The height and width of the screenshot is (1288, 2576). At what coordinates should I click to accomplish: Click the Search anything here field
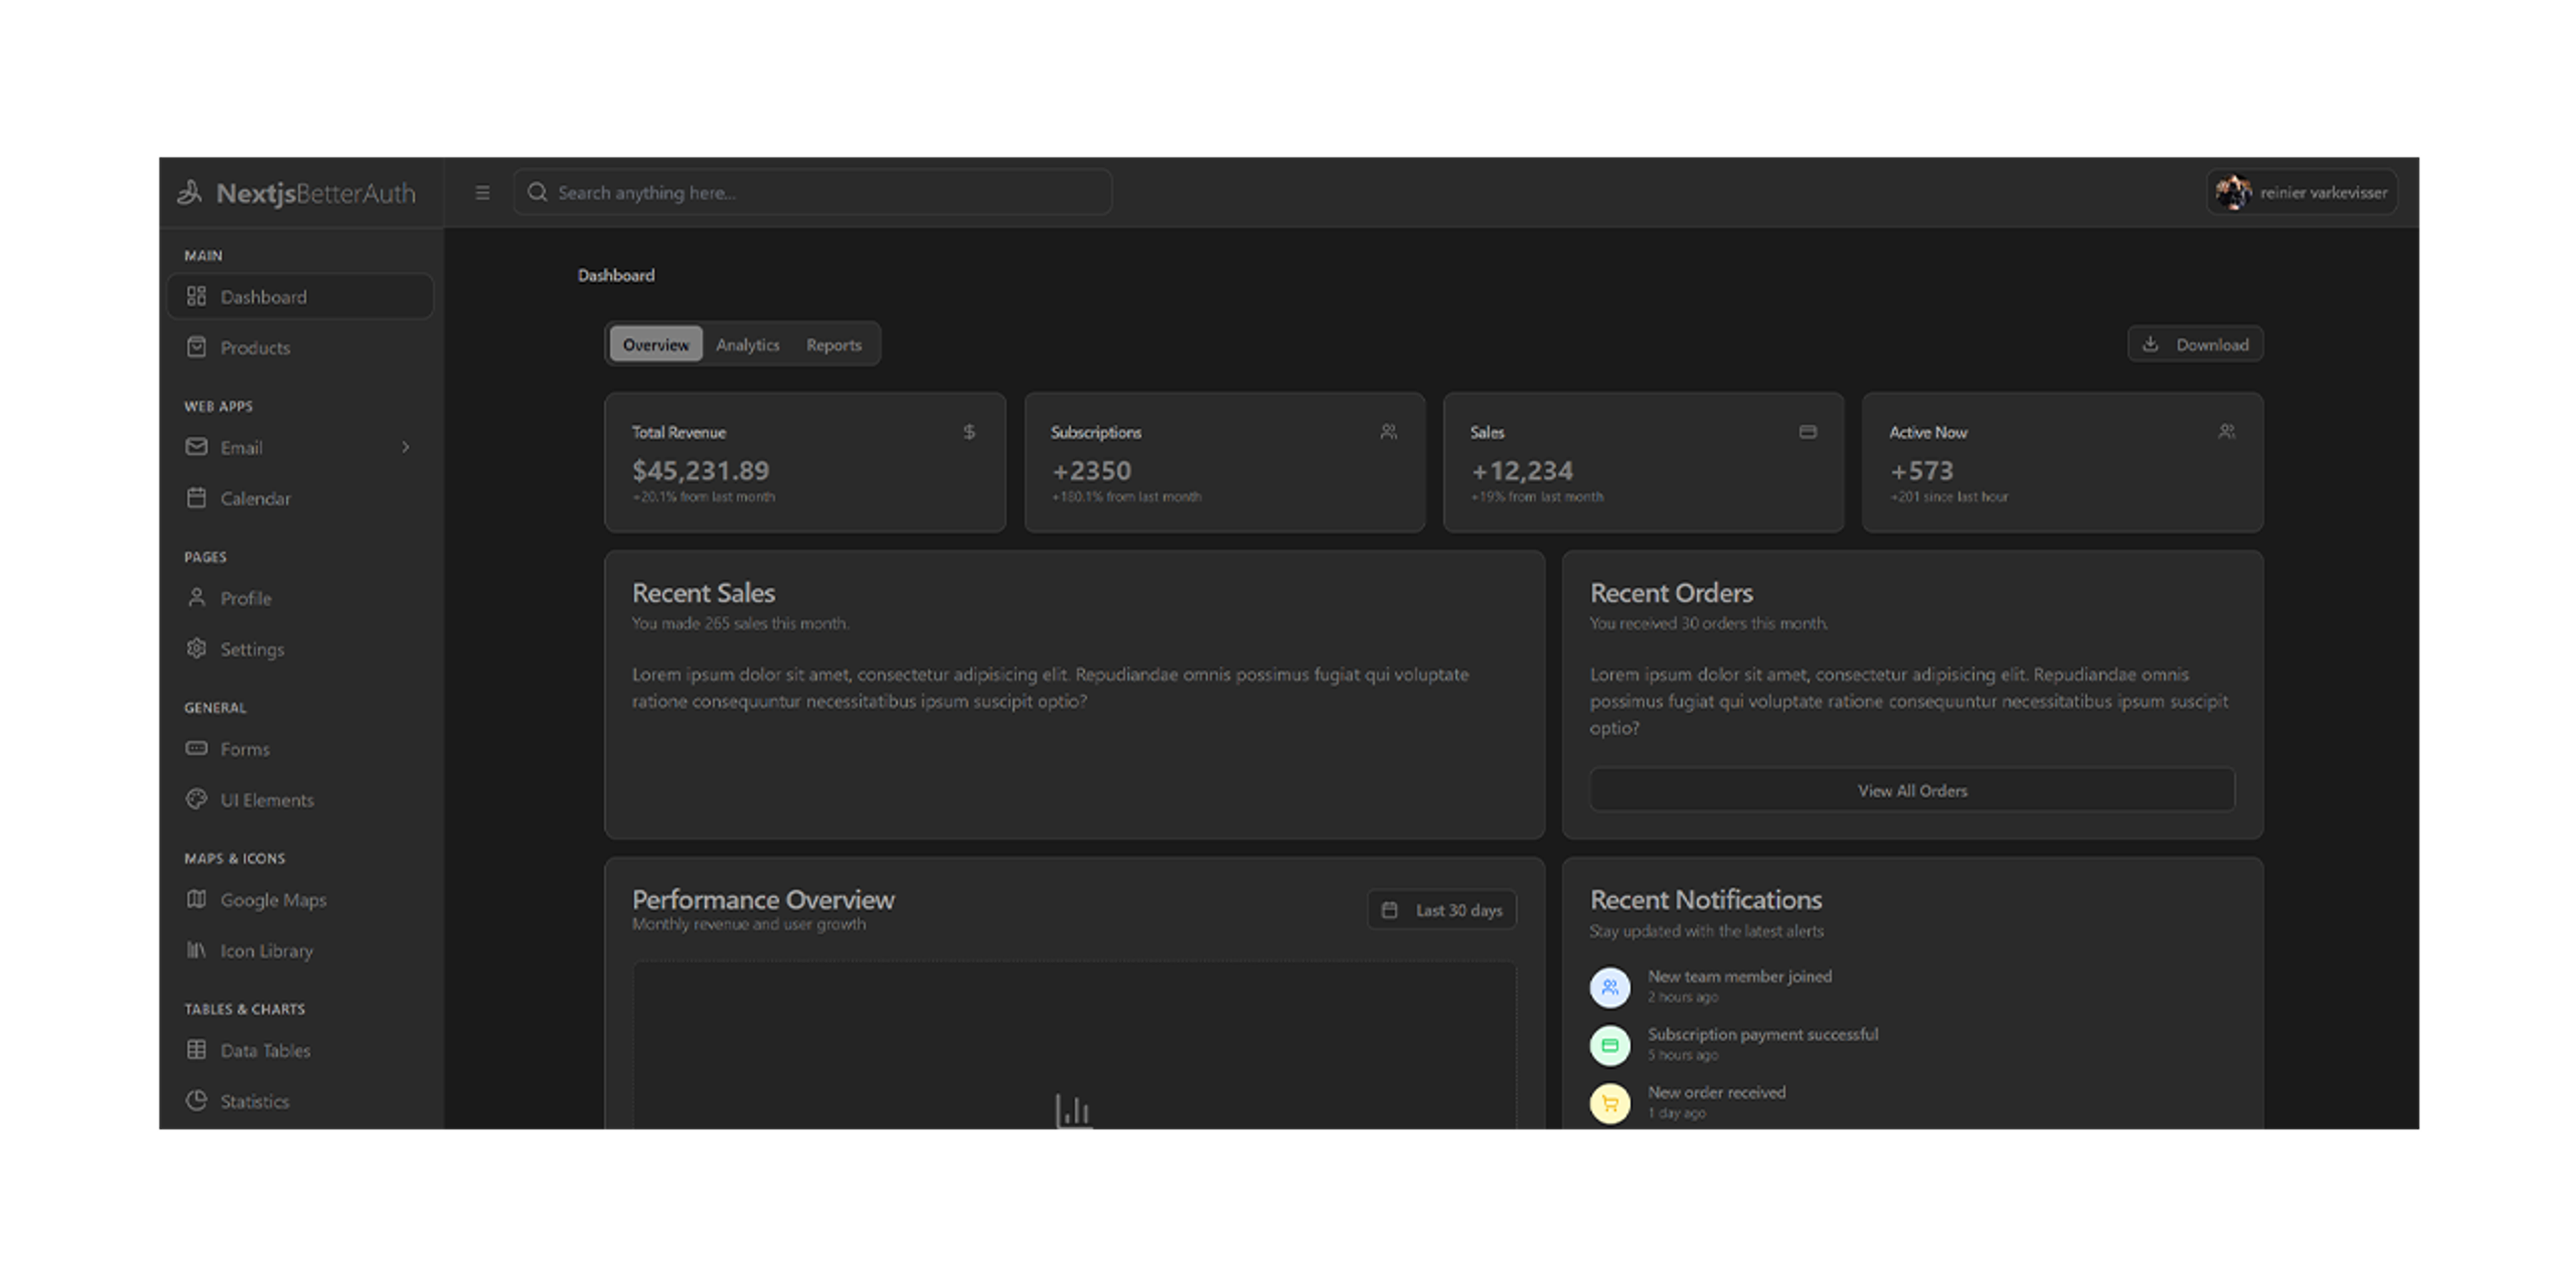pos(812,192)
